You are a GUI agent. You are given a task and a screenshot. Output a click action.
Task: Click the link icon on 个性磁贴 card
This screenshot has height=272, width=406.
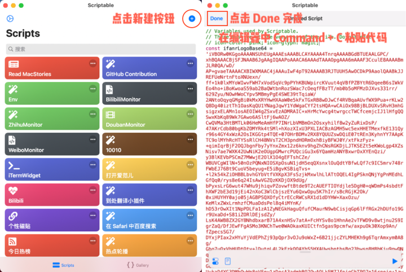13,216
